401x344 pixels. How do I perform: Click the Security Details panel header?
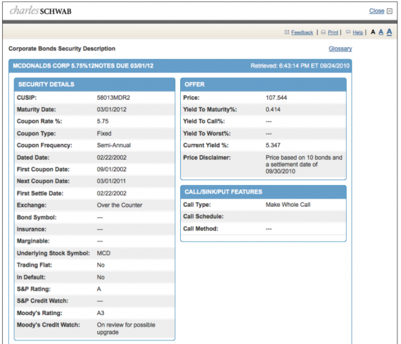(95, 84)
